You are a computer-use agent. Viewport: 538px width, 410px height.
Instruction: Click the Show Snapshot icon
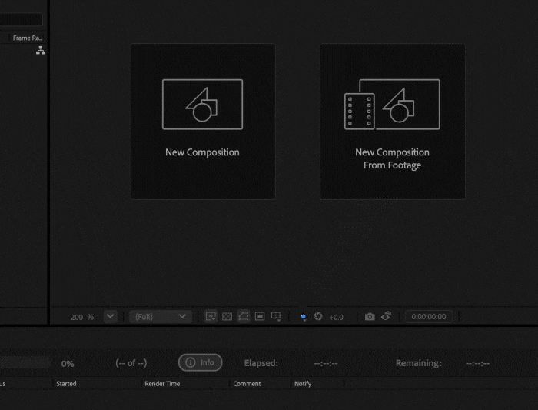[386, 316]
